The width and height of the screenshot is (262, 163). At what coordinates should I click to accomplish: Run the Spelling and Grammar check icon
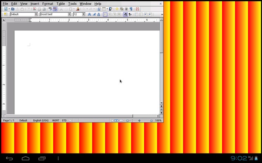coord(50,9)
